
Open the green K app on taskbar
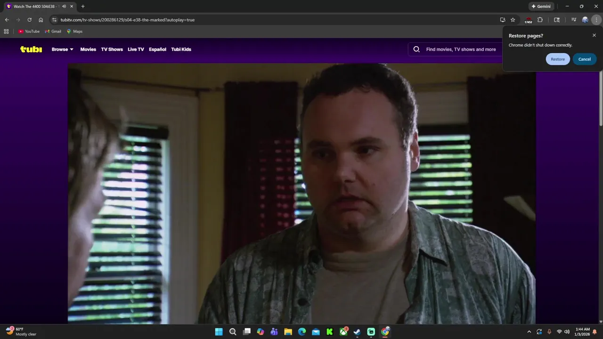coord(330,332)
